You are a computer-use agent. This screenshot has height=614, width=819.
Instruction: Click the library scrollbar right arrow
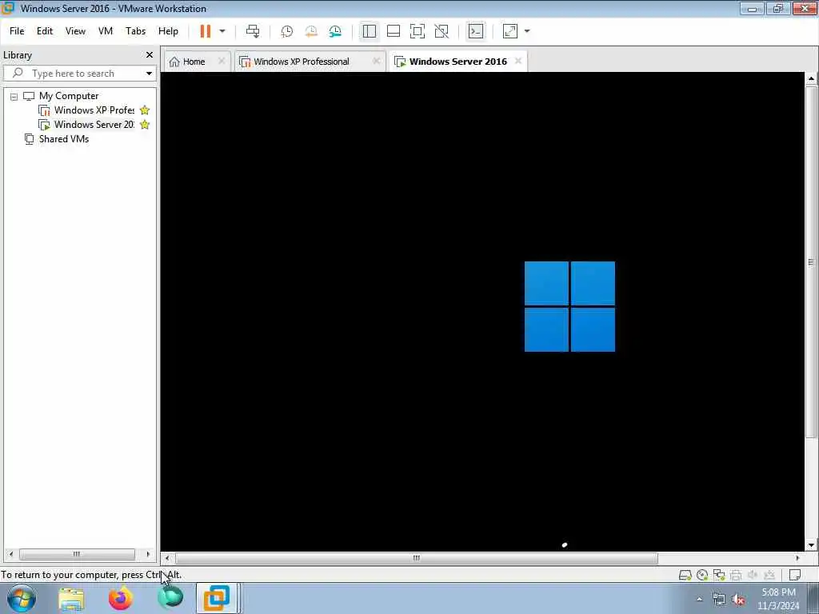(148, 554)
